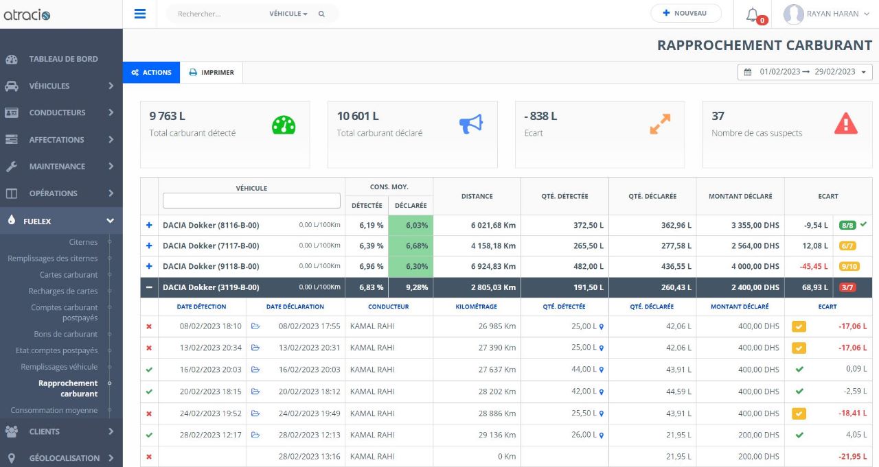This screenshot has height=467, width=879.
Task: Collapse DACIA Dokker (3119-B-00) row
Action: [149, 287]
